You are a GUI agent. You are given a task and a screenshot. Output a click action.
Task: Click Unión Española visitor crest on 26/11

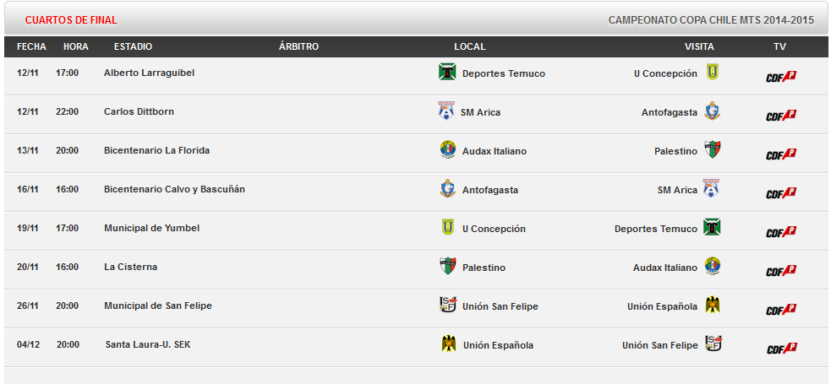click(713, 306)
